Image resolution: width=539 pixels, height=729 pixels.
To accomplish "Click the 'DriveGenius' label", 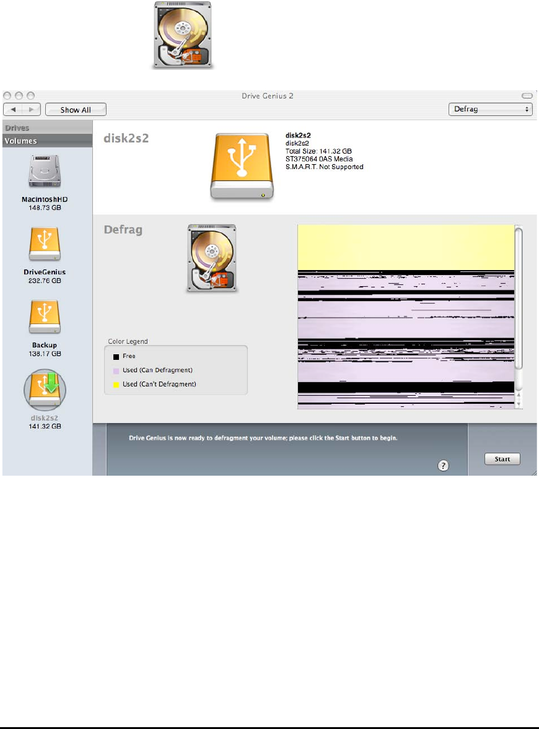I will coord(45,272).
